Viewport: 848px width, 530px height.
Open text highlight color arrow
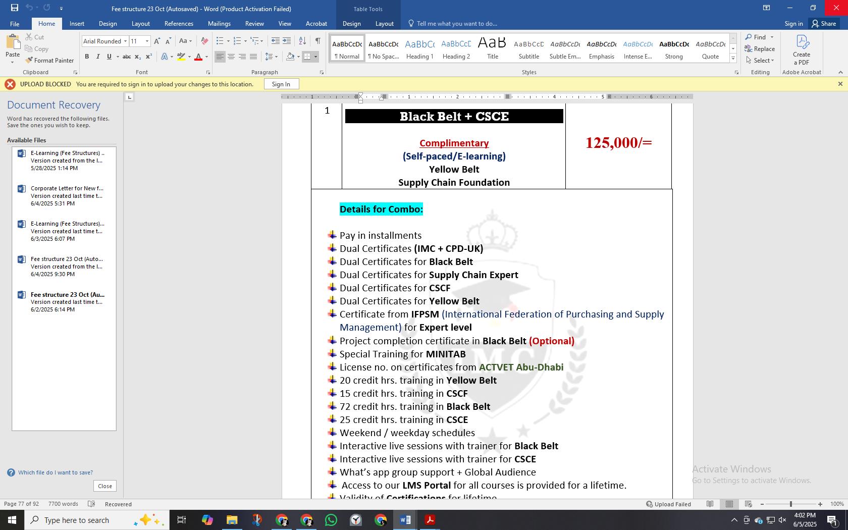tap(189, 57)
